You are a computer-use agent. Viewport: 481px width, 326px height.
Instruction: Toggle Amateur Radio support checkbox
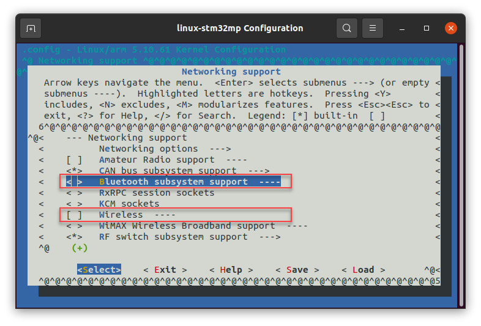[74, 160]
